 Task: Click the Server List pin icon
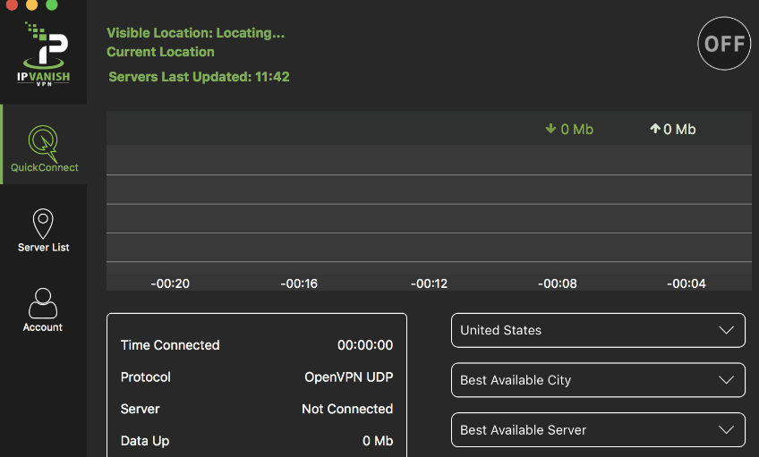point(43,224)
